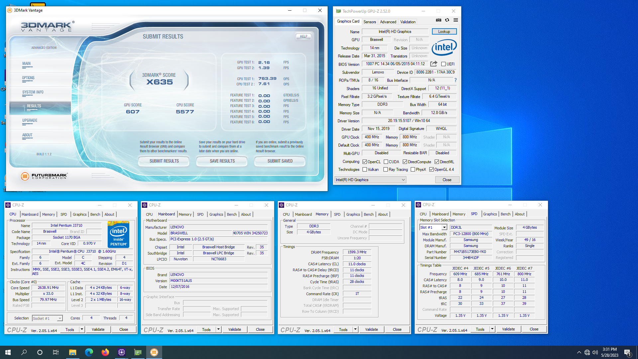Image resolution: width=638 pixels, height=359 pixels.
Task: Click the Driver Version field in GPU-Z
Action: tap(409, 121)
